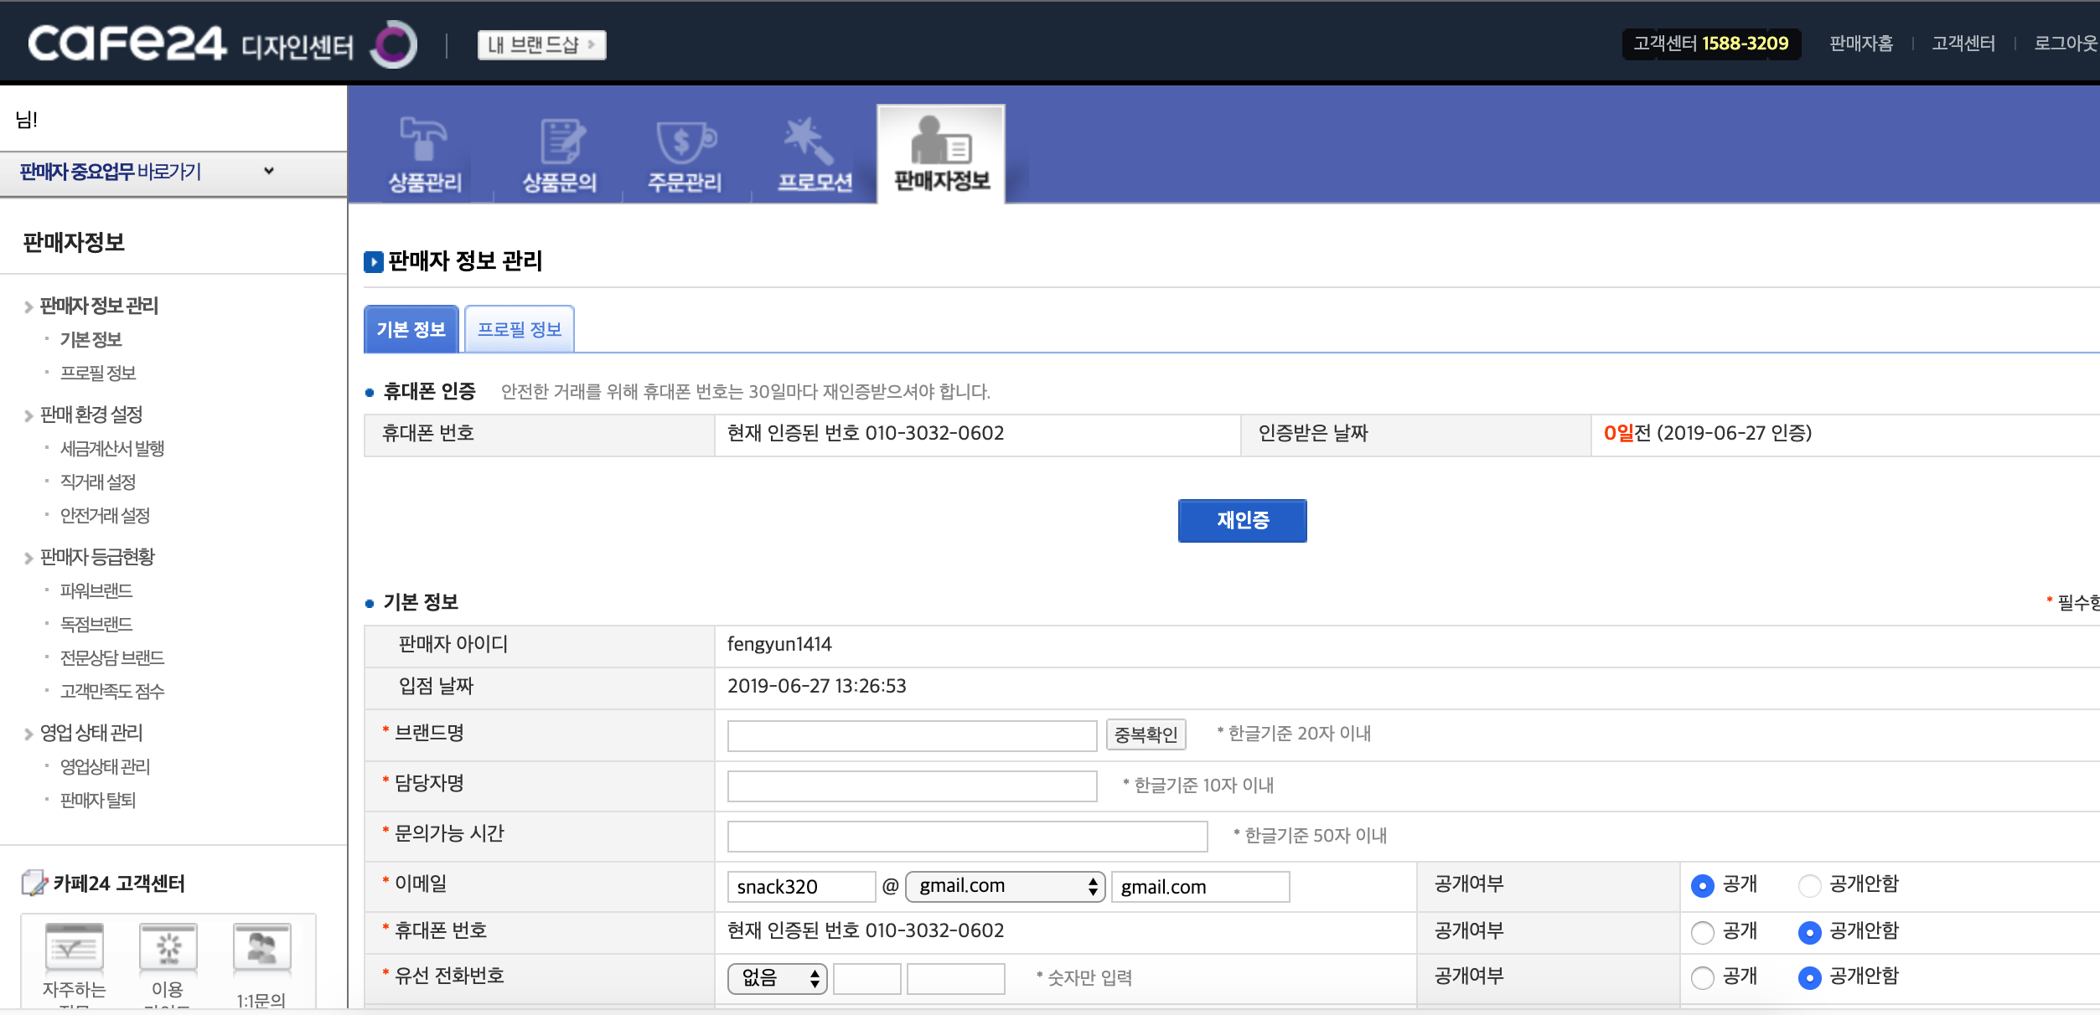Click the 브랜드명 input field
Image resolution: width=2100 pixels, height=1015 pixels.
tap(911, 735)
